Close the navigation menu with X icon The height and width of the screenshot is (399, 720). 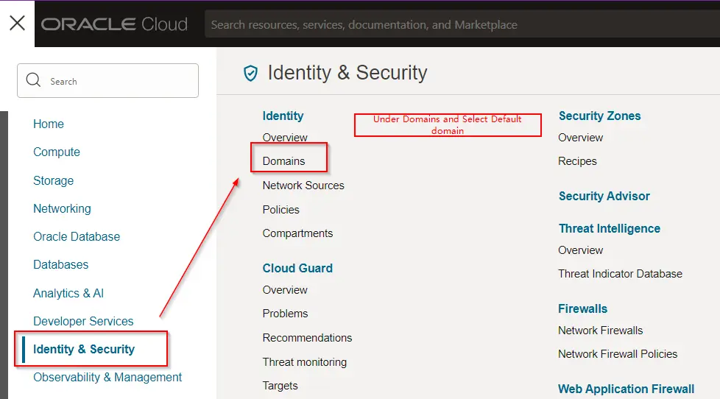(17, 23)
